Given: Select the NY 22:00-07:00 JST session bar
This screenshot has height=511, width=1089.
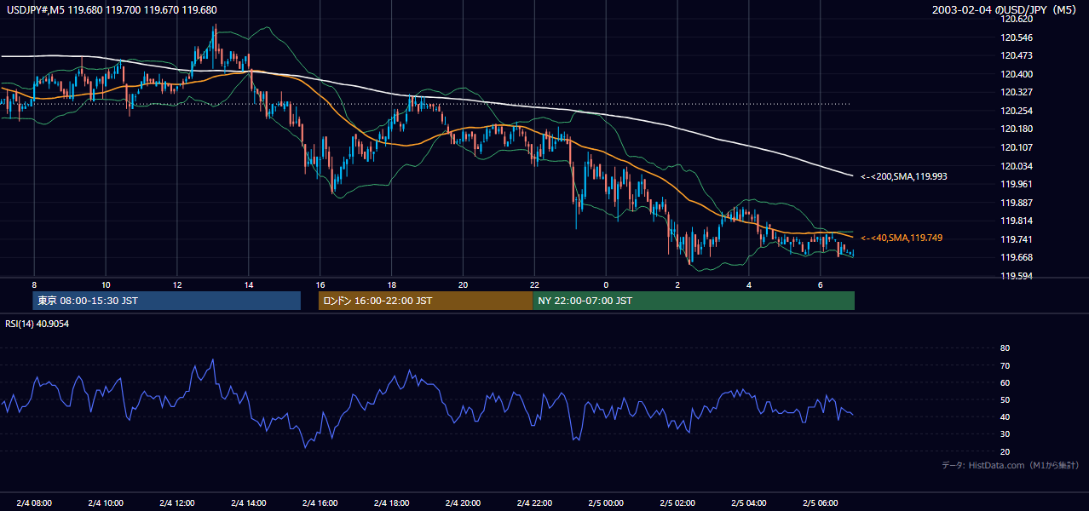Looking at the screenshot, I should 694,301.
